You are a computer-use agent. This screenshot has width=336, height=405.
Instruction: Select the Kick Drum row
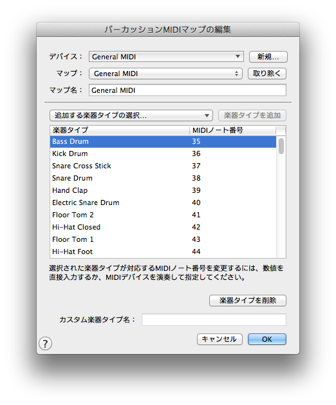click(x=163, y=153)
